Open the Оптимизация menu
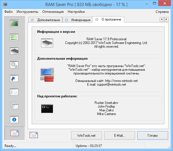This screenshot has width=173, height=151. (53, 12)
